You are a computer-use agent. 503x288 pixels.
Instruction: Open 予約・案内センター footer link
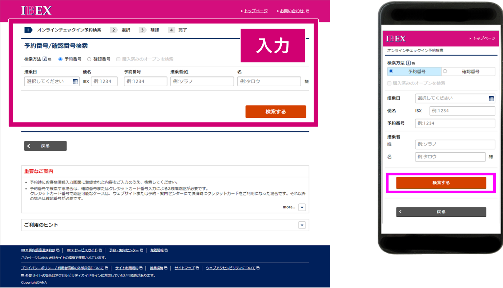click(x=124, y=250)
